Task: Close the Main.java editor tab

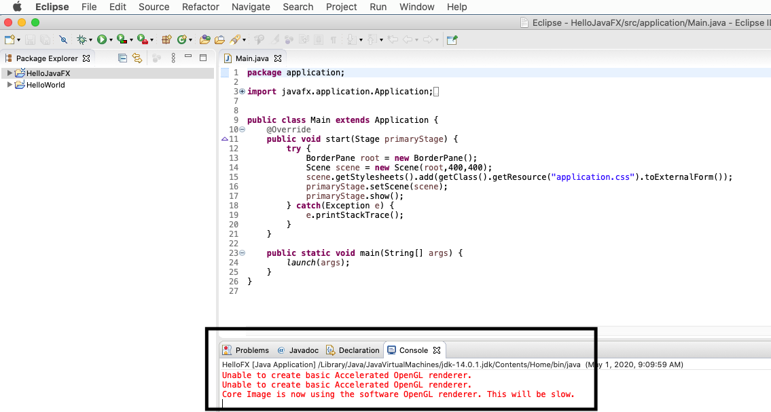Action: click(x=278, y=58)
